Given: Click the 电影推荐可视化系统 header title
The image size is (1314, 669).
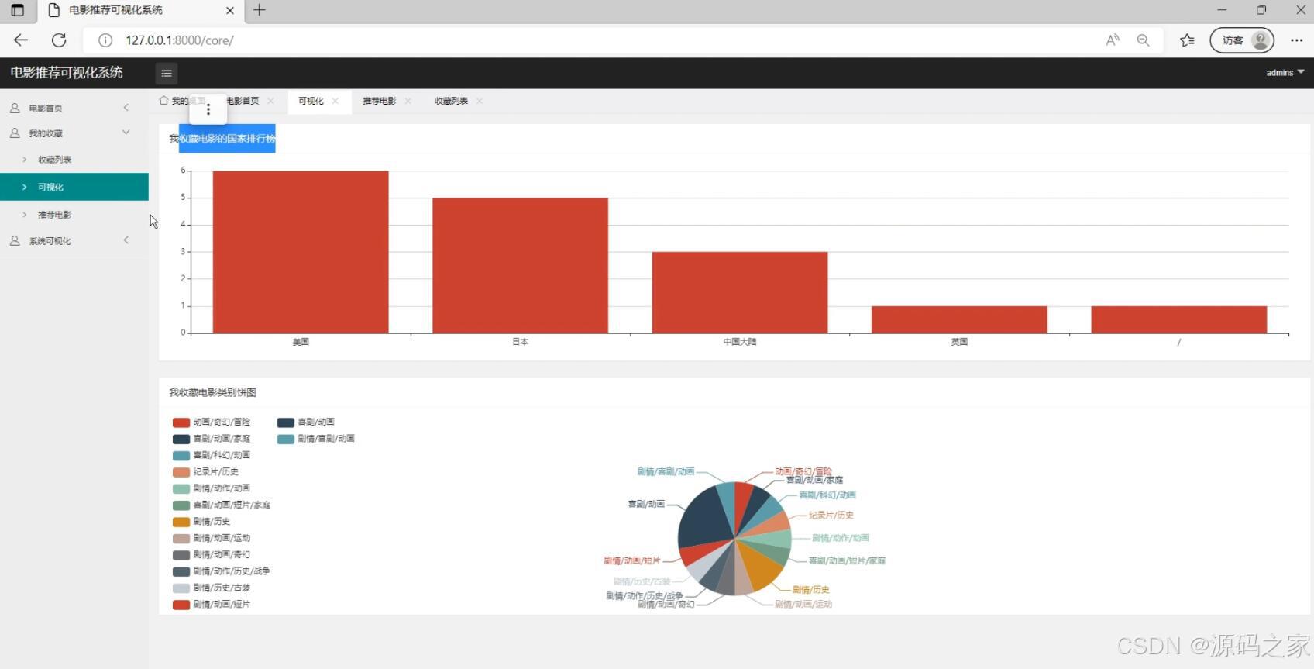Looking at the screenshot, I should 67,73.
